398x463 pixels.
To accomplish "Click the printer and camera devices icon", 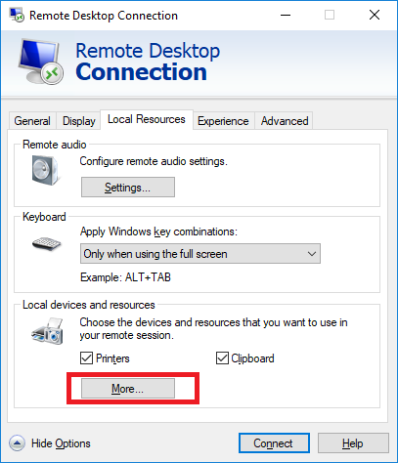I will point(48,331).
